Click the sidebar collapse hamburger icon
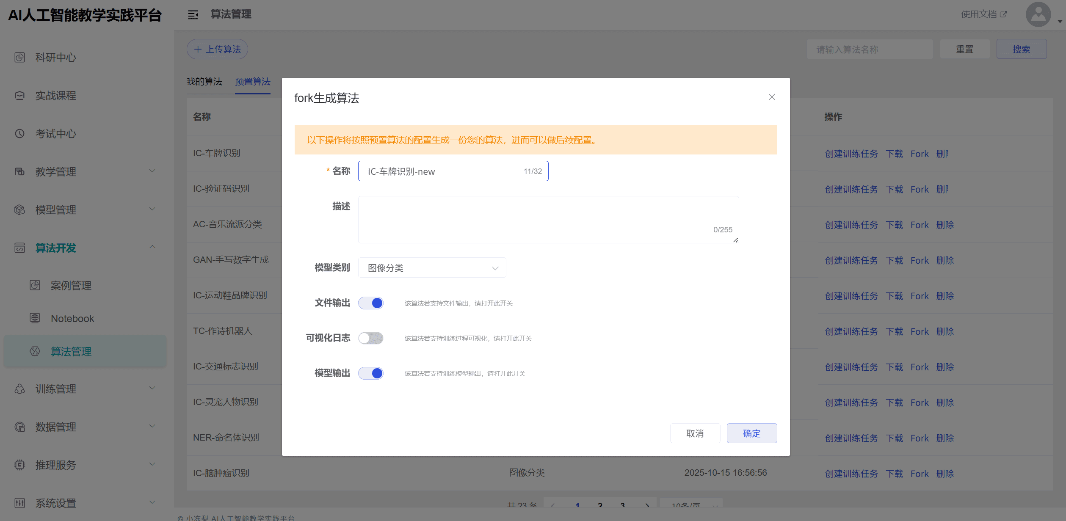 [x=193, y=15]
